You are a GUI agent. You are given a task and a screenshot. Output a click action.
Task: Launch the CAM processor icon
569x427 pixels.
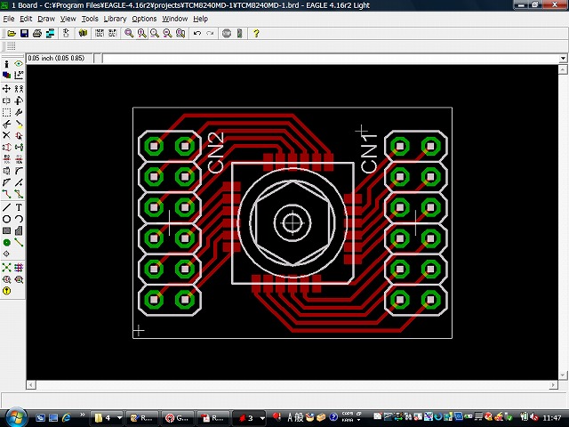[x=50, y=34]
